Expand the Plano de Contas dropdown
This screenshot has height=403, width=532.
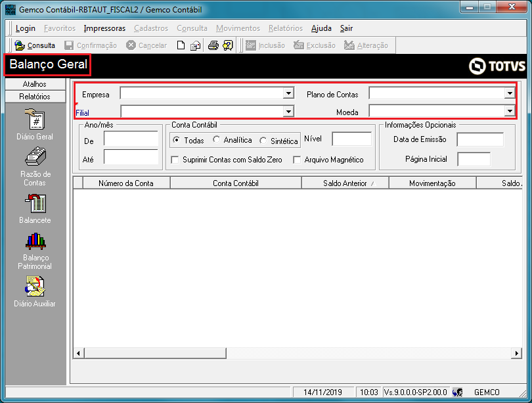[509, 93]
